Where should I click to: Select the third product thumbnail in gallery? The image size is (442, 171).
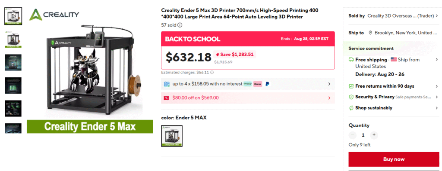(13, 62)
